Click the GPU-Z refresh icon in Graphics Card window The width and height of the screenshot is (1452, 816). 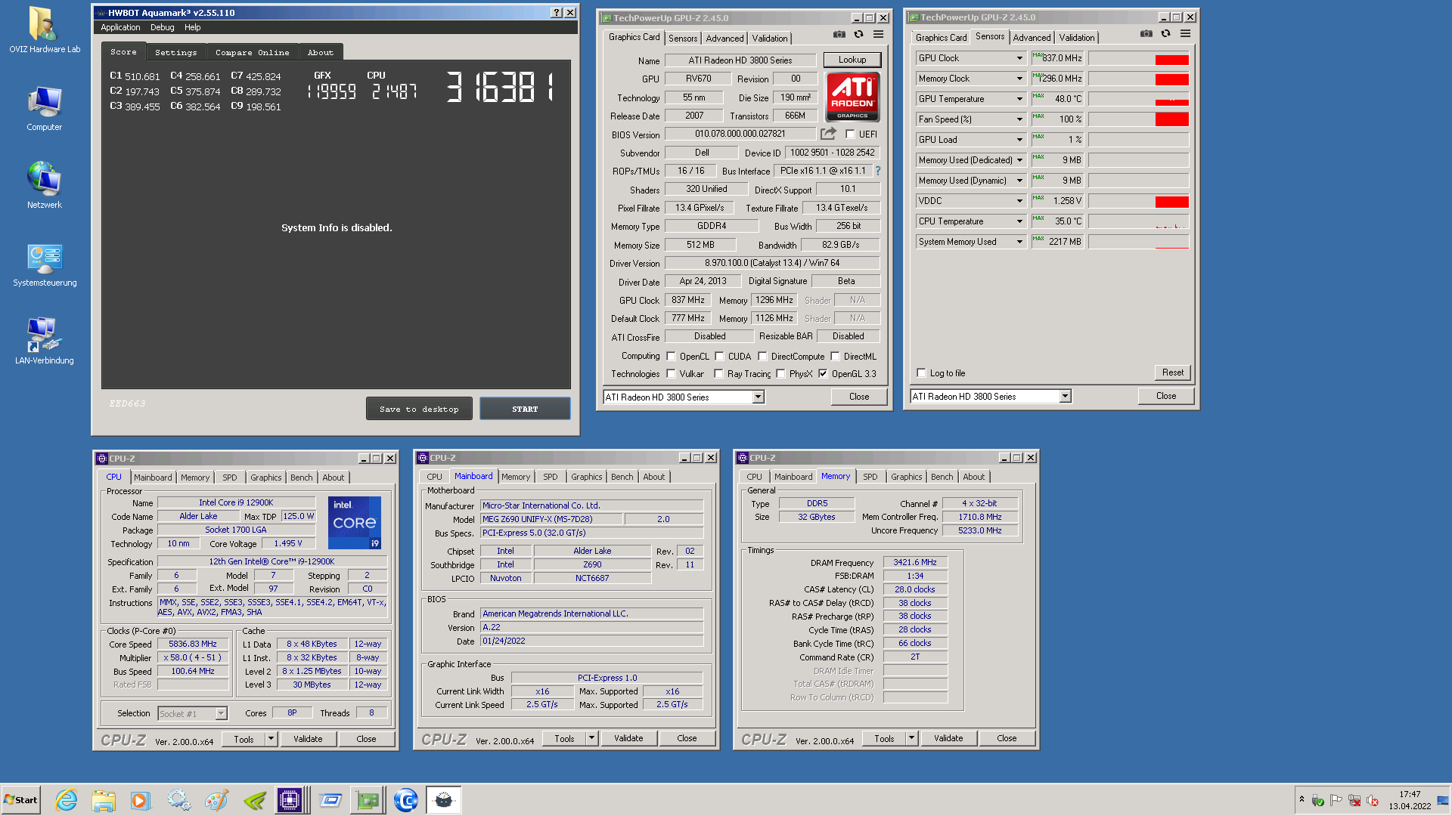(858, 35)
